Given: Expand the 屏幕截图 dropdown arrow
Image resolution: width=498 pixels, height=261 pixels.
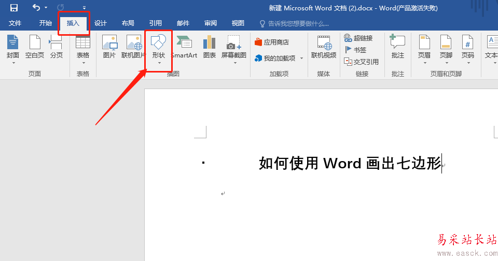Looking at the screenshot, I should (235, 63).
